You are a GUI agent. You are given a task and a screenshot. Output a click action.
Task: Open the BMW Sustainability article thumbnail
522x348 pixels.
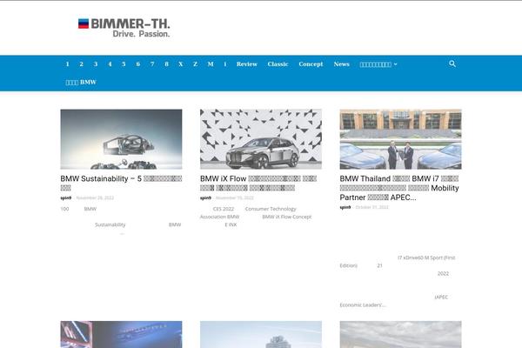121,139
